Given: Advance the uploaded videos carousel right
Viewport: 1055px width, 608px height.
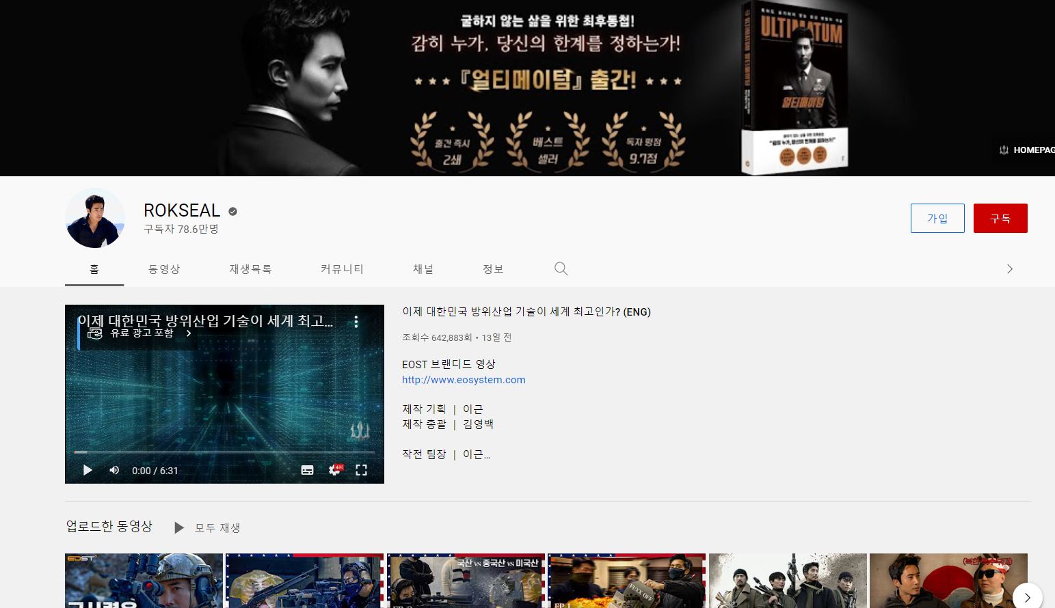Looking at the screenshot, I should click(x=1027, y=596).
